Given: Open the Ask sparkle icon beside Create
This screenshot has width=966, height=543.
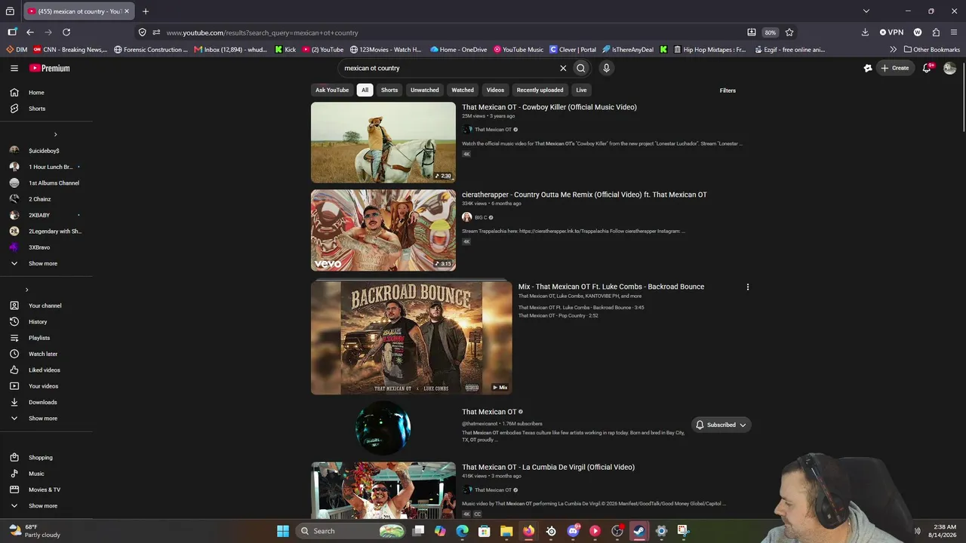Looking at the screenshot, I should pyautogui.click(x=868, y=68).
